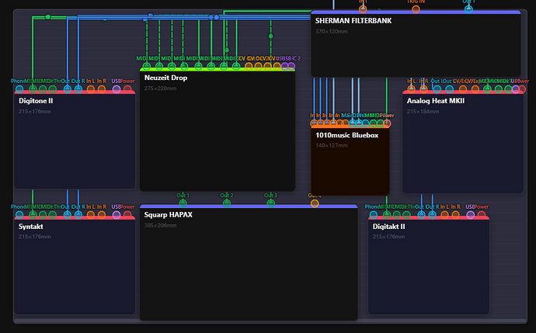Image resolution: width=536 pixels, height=333 pixels.
Task: Select the Sherman Filterbank device card
Action: (416, 43)
